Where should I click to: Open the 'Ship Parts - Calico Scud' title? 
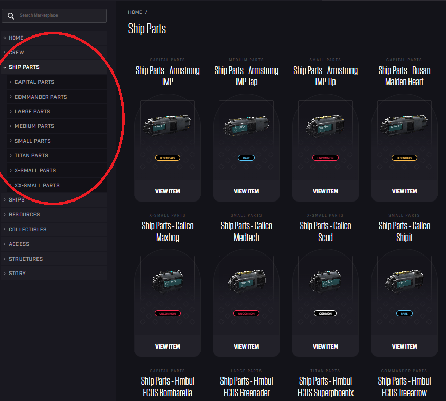point(325,231)
